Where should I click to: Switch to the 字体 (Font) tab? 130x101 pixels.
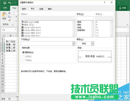(32, 9)
